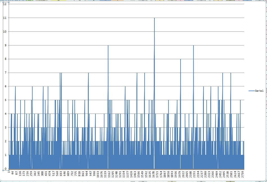267x182 pixels.
Task: Click the x-axis label 1807
Action: [165, 174]
